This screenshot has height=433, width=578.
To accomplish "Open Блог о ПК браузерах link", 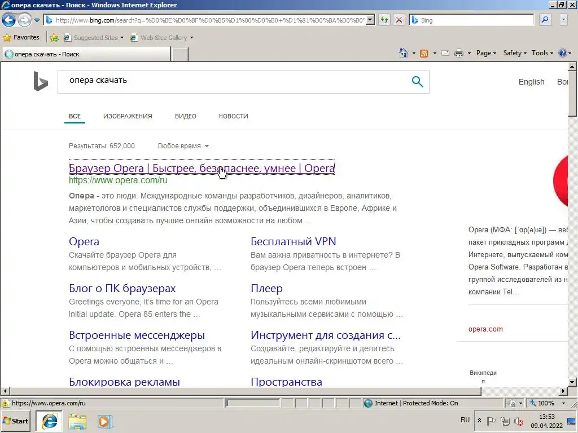I will (x=122, y=288).
